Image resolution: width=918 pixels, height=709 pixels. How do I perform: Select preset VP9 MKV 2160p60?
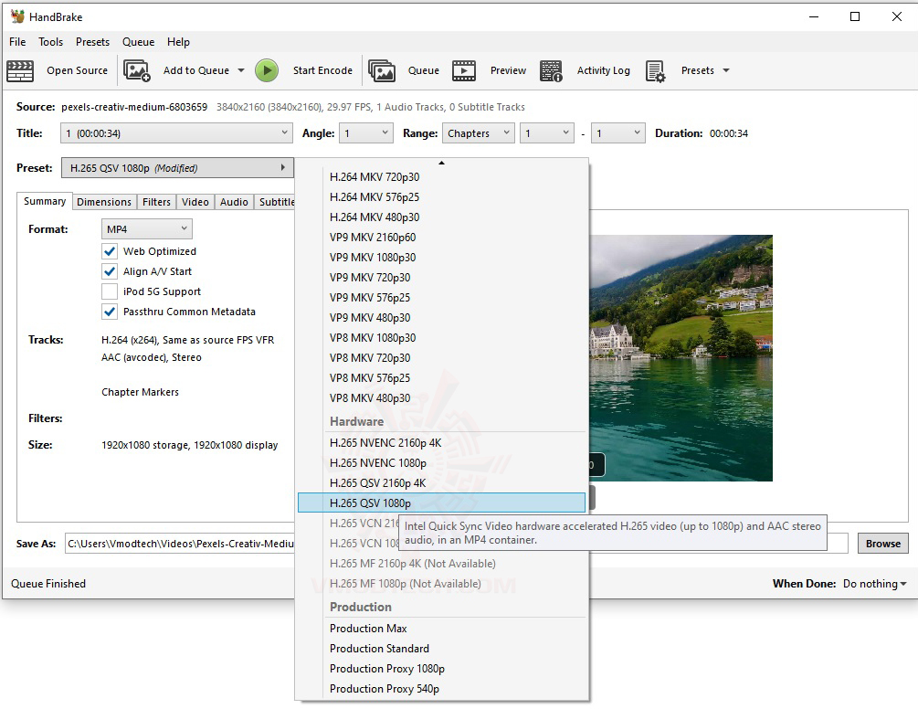point(441,238)
